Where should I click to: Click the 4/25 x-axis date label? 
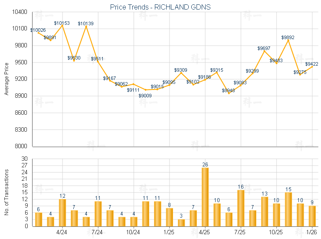click(205, 232)
